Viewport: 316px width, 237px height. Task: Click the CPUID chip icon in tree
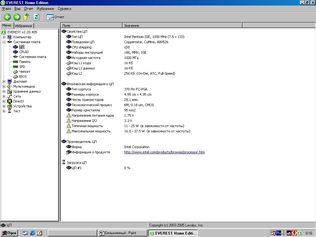(15, 52)
